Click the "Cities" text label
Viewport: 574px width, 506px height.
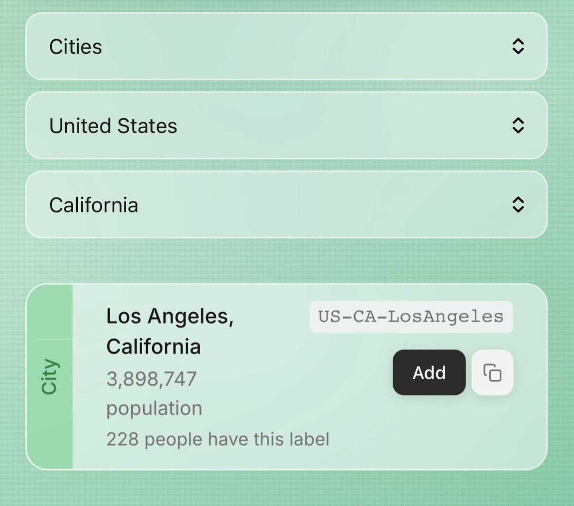pyautogui.click(x=76, y=46)
